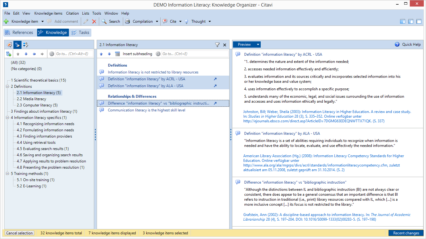Open Quick Help question mark icon
The width and height of the screenshot is (426, 239).
tap(397, 45)
